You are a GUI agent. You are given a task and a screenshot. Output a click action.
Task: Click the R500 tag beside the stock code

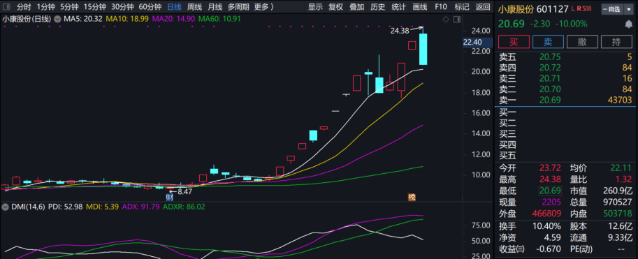(x=584, y=8)
